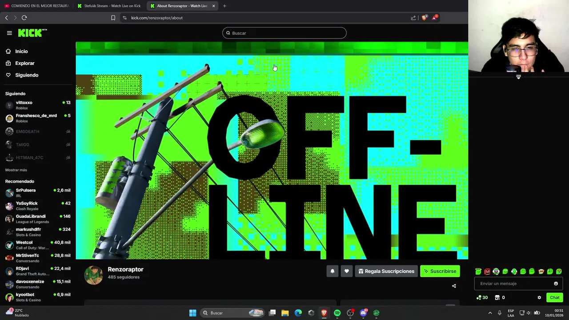Open Microsoft Edge from taskbar
The image size is (569, 320).
[x=298, y=313]
